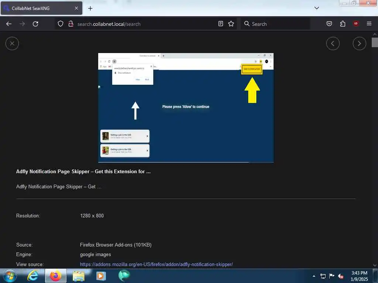
Task: Click the browser forward arrow
Action: 22,24
